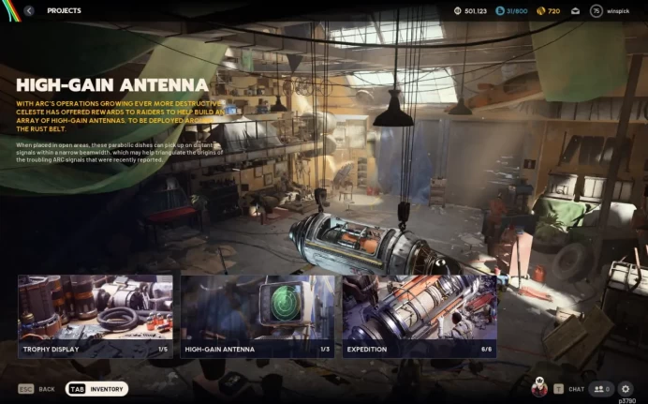The image size is (648, 404).
Task: Open the PROJECTS header label
Action: pyautogui.click(x=64, y=10)
